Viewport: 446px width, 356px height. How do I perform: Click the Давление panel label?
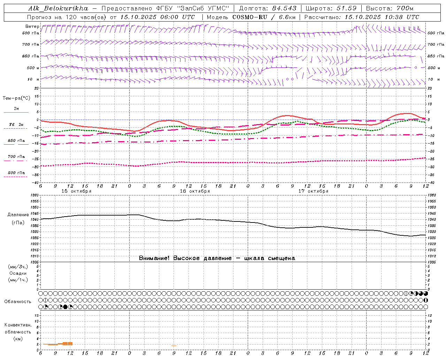tap(18, 215)
